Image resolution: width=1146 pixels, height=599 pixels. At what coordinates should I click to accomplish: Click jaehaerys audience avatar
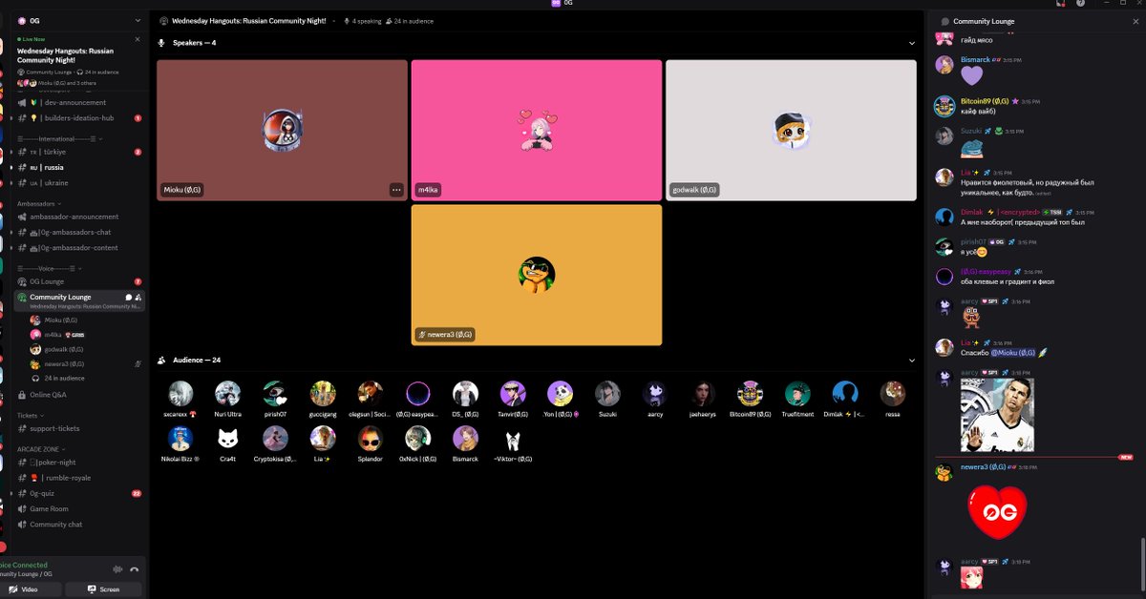click(702, 394)
